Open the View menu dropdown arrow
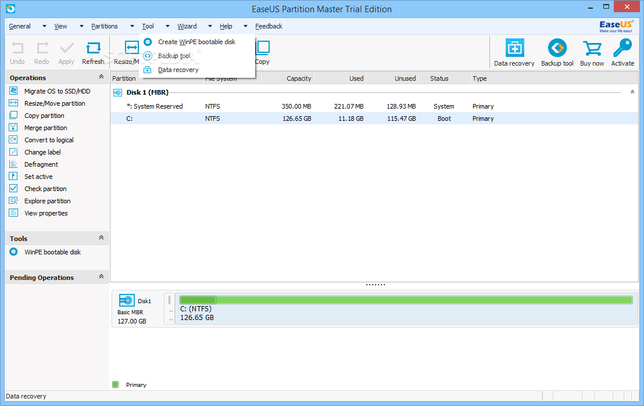The height and width of the screenshot is (406, 644). pyautogui.click(x=81, y=26)
